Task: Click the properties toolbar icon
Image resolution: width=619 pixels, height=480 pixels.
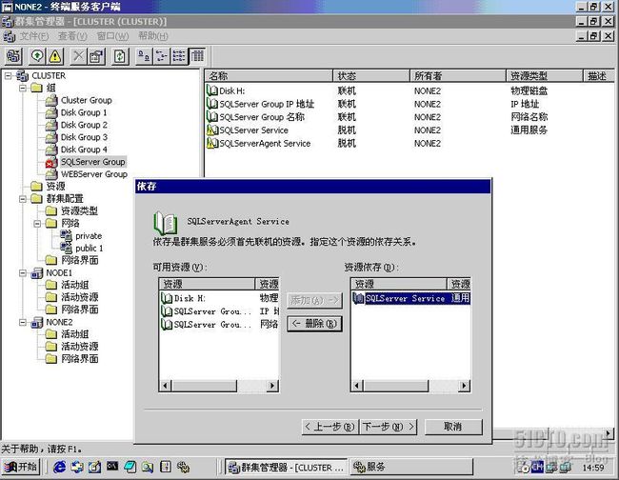Action: tap(97, 56)
